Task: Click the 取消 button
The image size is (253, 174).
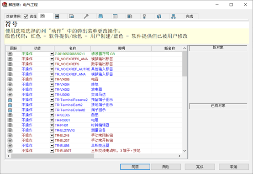Action: [234, 167]
